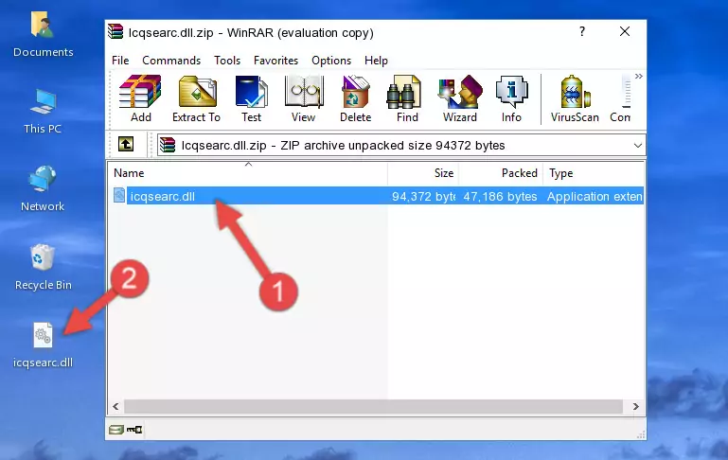Screen dimensions: 728x460
Task: Click the password key icon in status bar
Action: [134, 430]
